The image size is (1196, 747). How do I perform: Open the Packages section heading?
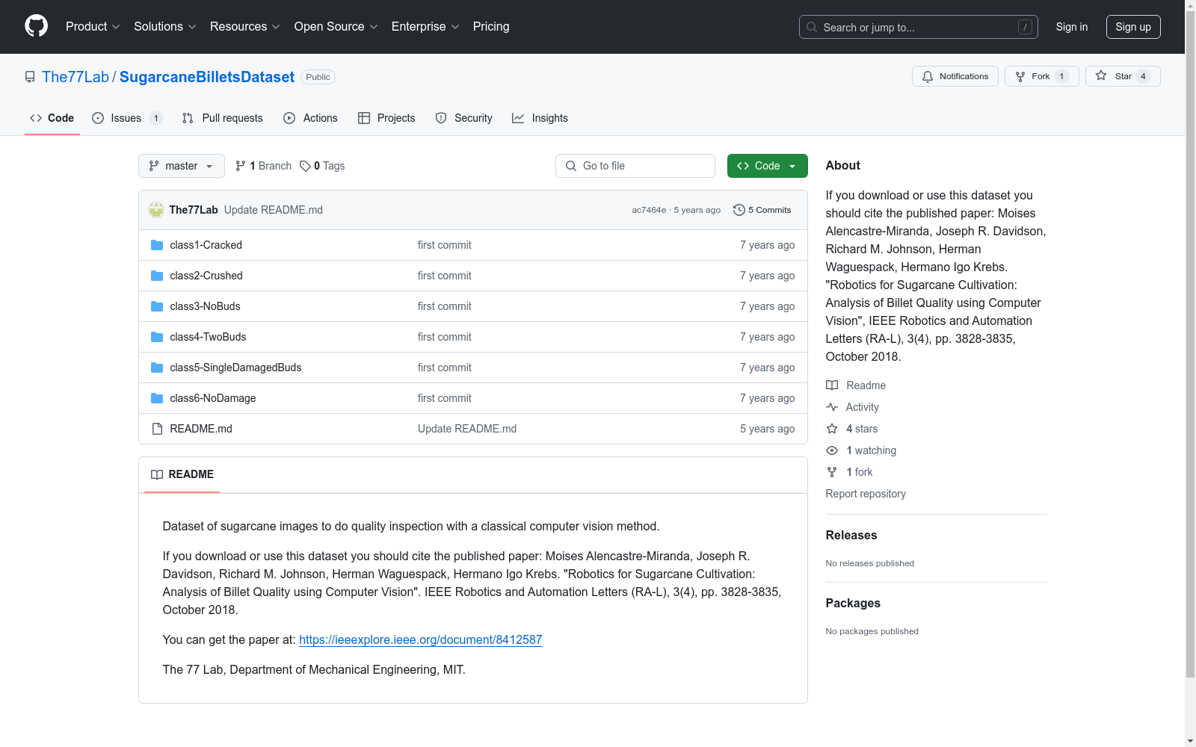[853, 603]
